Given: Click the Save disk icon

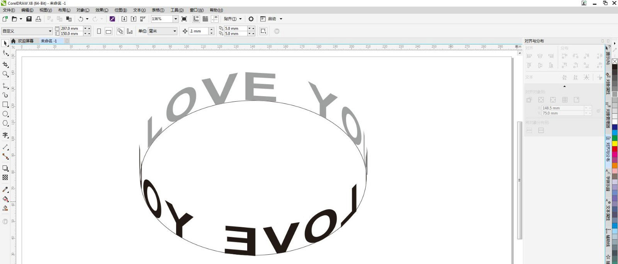Looking at the screenshot, I should (29, 19).
